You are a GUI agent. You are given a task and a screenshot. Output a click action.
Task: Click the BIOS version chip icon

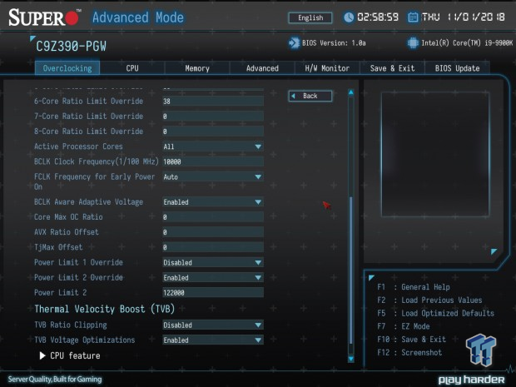294,43
